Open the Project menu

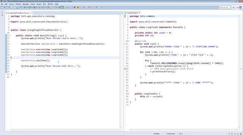39,4
